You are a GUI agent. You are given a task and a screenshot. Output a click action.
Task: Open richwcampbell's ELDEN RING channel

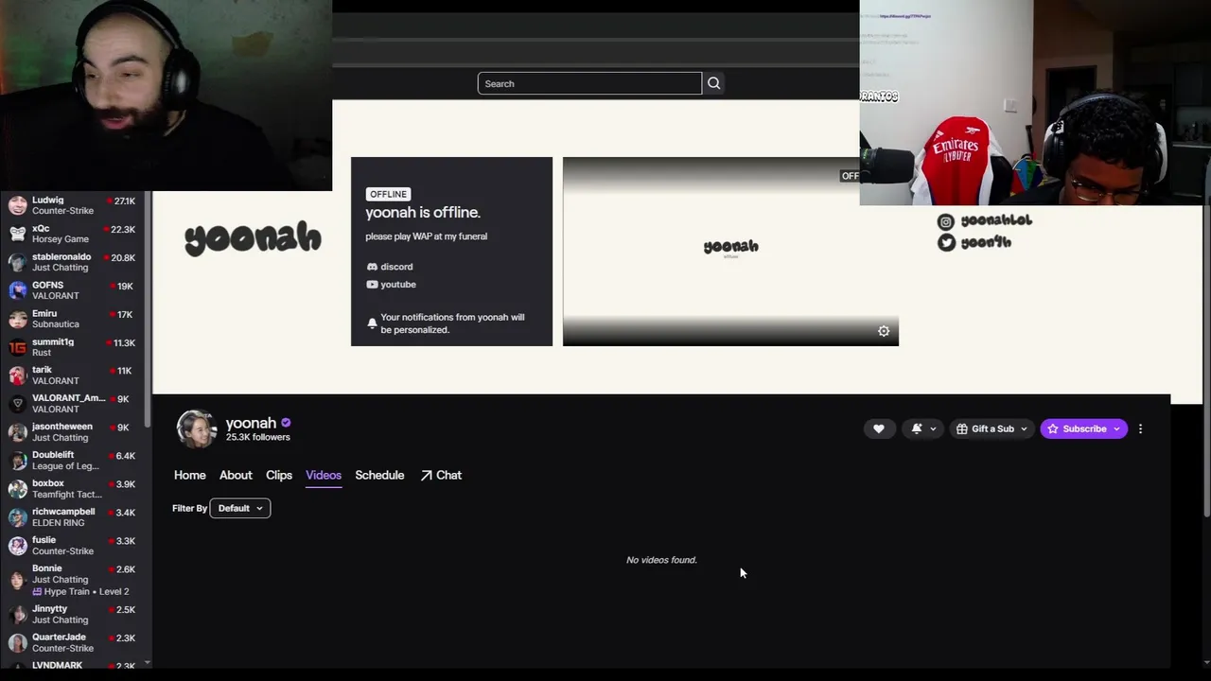74,517
